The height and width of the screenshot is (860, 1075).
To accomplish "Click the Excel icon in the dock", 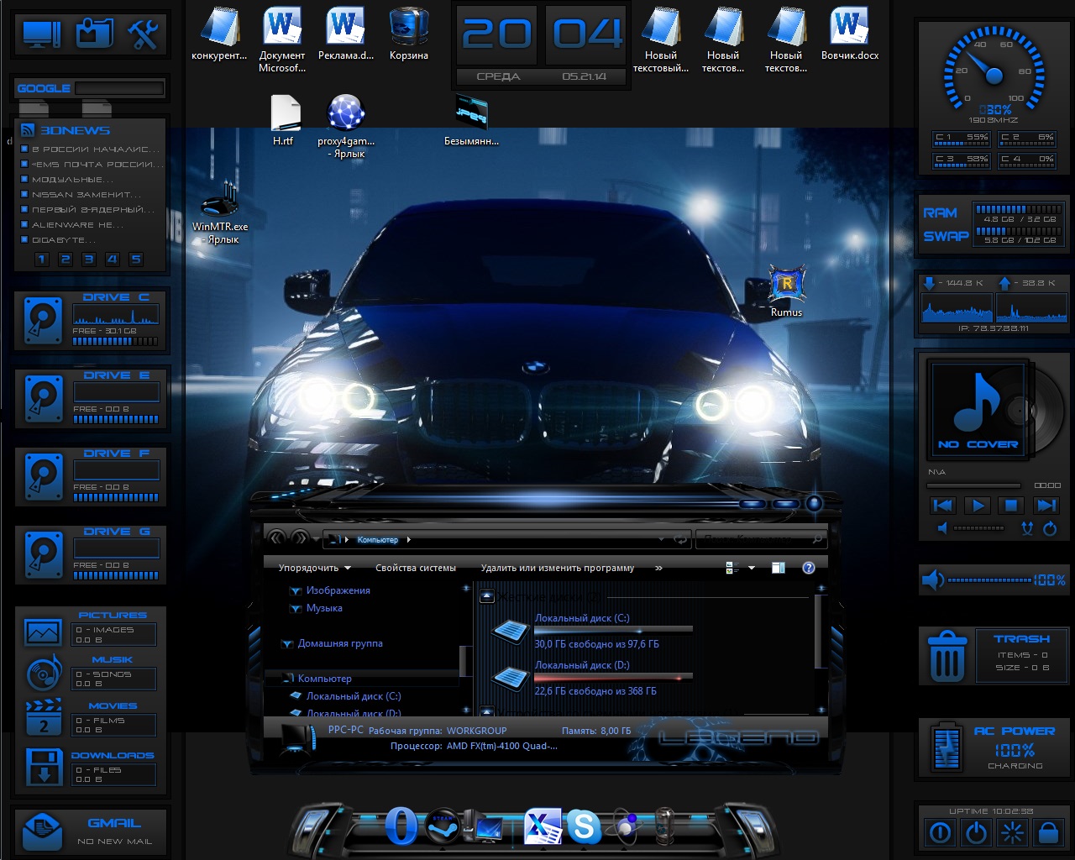I will 542,826.
